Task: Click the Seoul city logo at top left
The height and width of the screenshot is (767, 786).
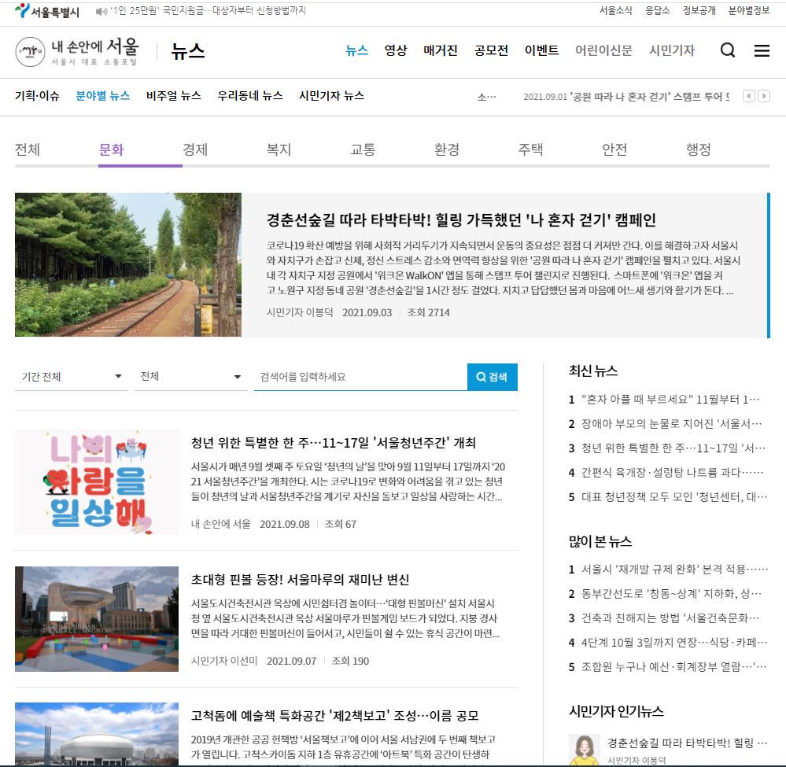Action: click(x=47, y=11)
